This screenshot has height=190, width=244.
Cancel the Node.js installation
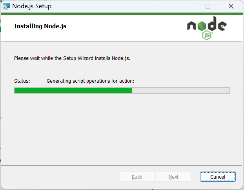pos(218,177)
